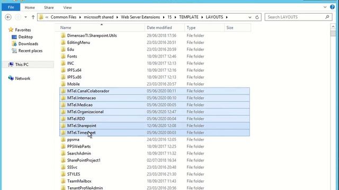This screenshot has height=190, width=339.
Task: Select the SearchAdmin folder icon
Action: pyautogui.click(x=63, y=153)
